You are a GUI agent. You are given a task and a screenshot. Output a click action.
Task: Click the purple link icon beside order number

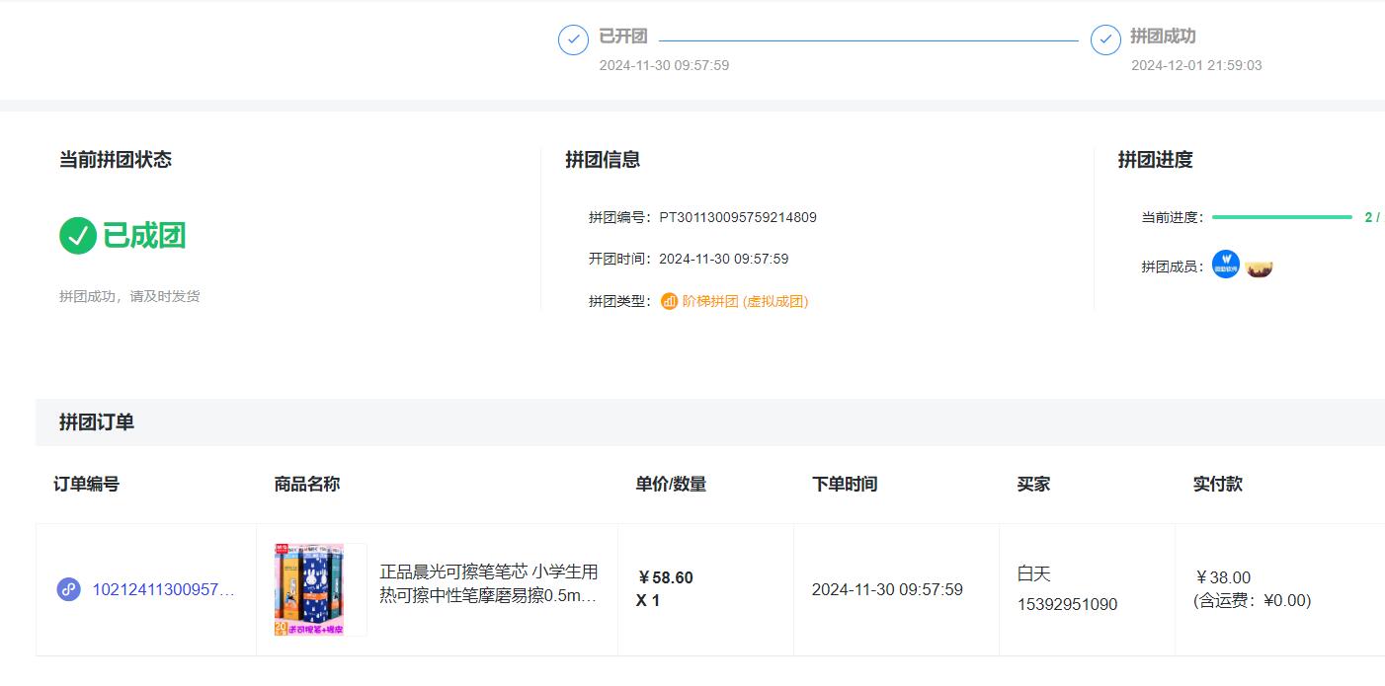pos(68,589)
